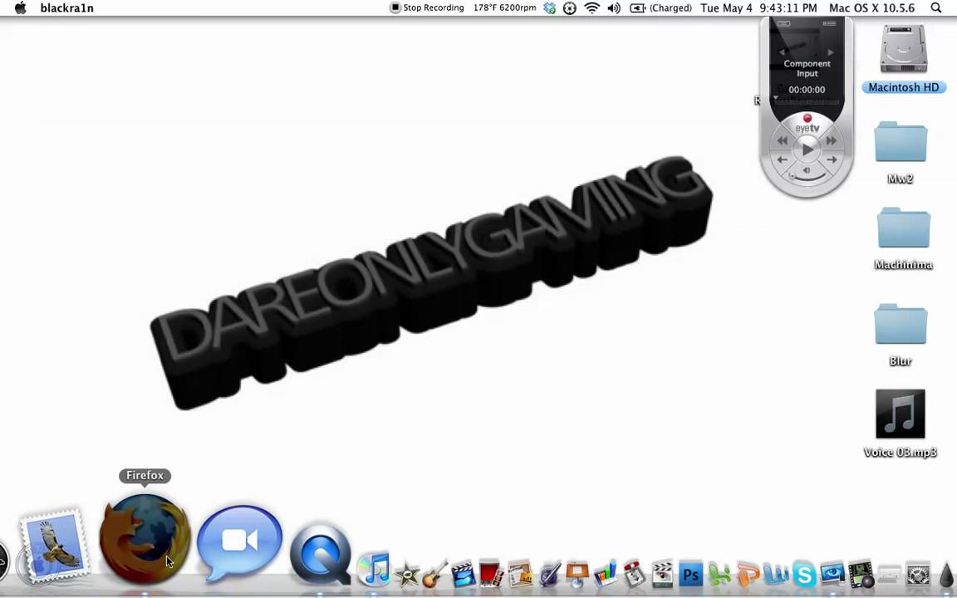Open System Preferences gear icon in dock
Image resolution: width=957 pixels, height=598 pixels.
pos(918,574)
